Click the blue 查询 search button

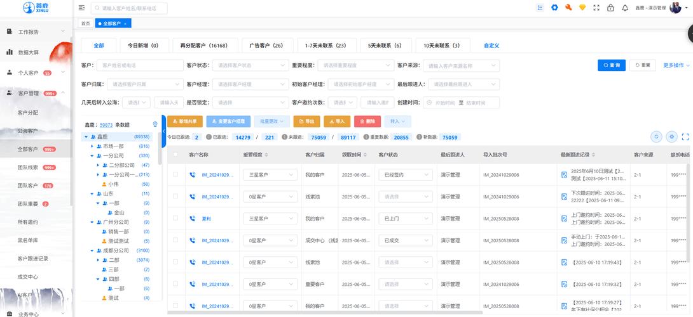pyautogui.click(x=612, y=65)
